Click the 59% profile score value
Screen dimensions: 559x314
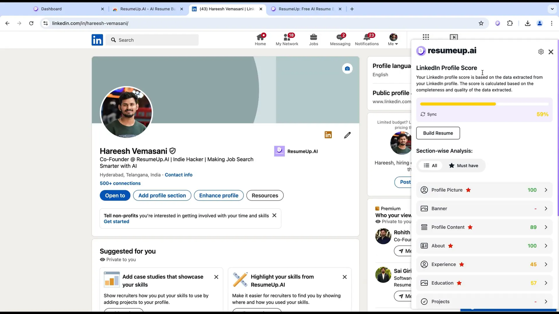542,114
